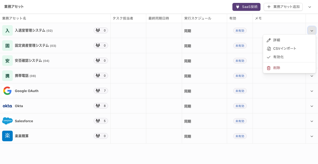Open the Salesforce asset name
The height and width of the screenshot is (164, 318).
pyautogui.click(x=24, y=121)
